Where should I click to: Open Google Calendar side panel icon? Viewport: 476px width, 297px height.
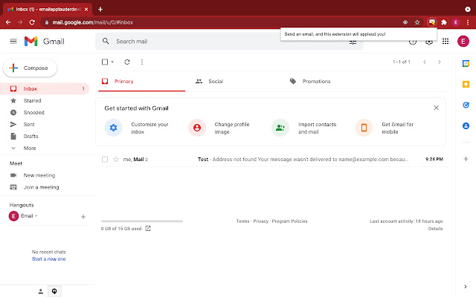[x=466, y=63]
